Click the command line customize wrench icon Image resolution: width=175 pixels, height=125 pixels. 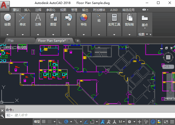2,116
